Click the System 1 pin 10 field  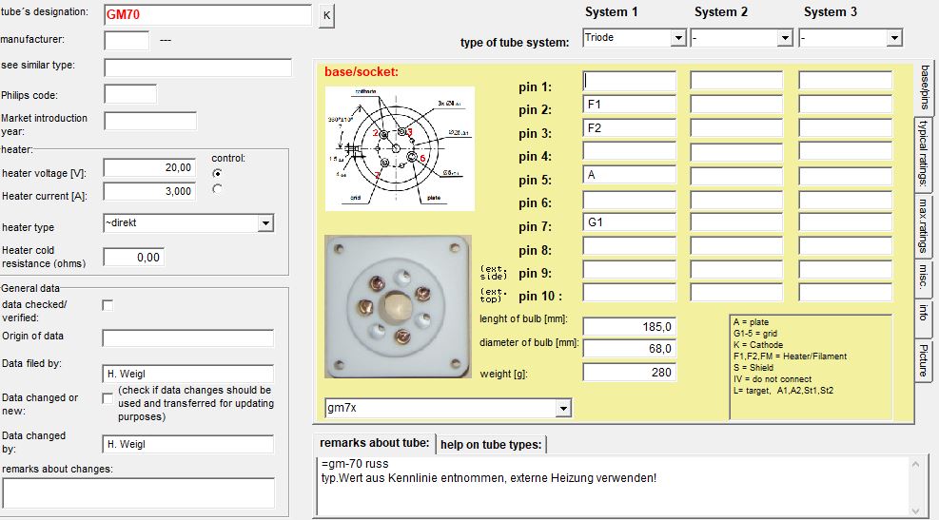630,293
